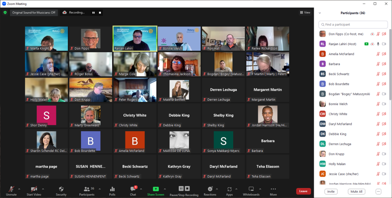Open the Chat panel icon
The width and height of the screenshot is (392, 198).
click(133, 189)
